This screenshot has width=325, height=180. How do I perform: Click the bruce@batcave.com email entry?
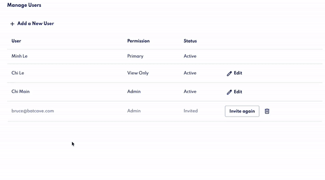33,111
